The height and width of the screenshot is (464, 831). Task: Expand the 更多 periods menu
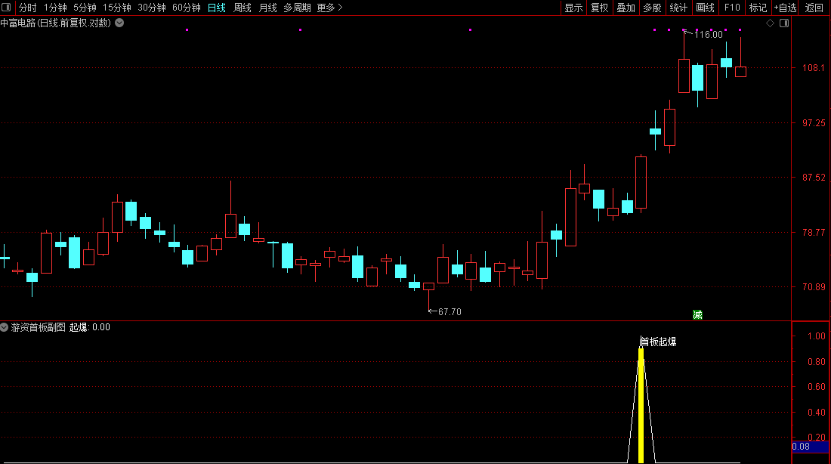329,8
